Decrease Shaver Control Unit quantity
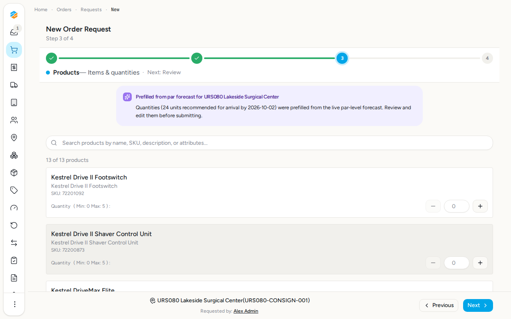The height and width of the screenshot is (319, 511). coord(433,263)
